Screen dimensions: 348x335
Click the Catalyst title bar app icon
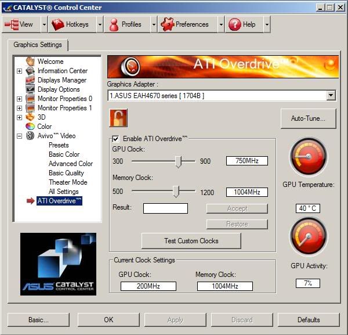pyautogui.click(x=8, y=8)
